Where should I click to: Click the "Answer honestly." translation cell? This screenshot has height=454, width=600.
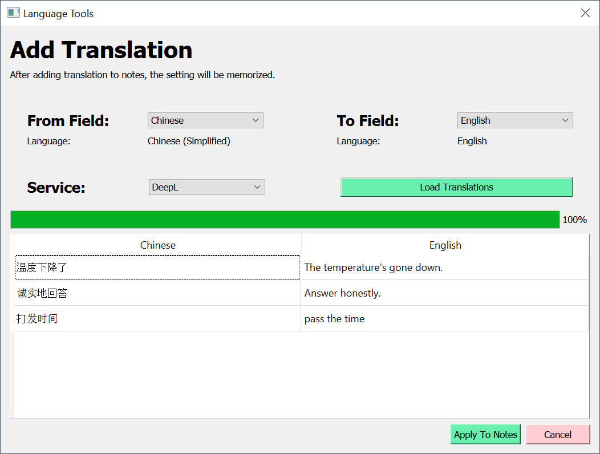pyautogui.click(x=445, y=293)
